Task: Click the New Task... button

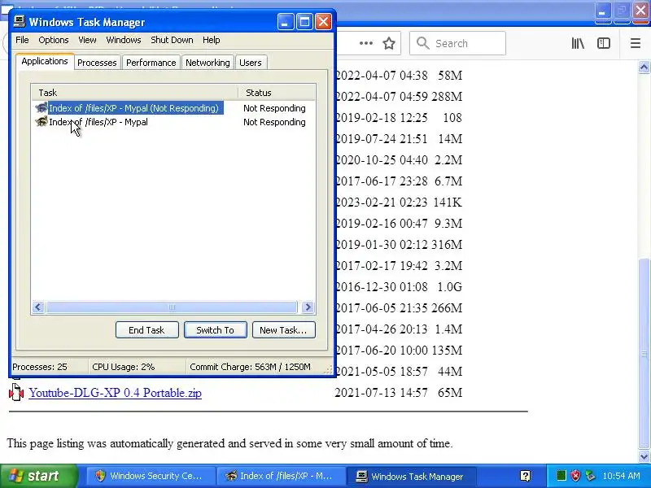Action: [x=283, y=330]
